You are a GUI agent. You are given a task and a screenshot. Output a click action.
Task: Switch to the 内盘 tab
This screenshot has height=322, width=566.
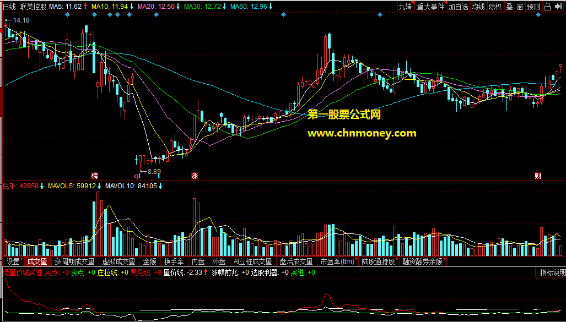click(x=198, y=262)
